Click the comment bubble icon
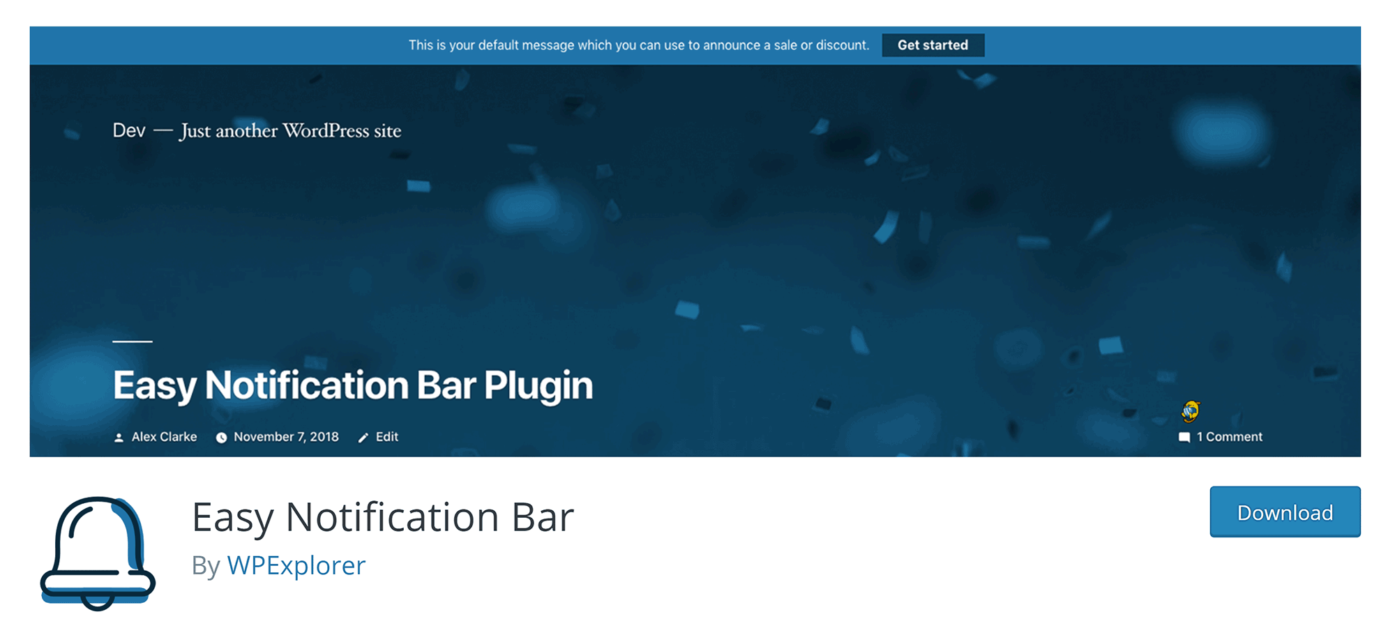 click(1184, 438)
